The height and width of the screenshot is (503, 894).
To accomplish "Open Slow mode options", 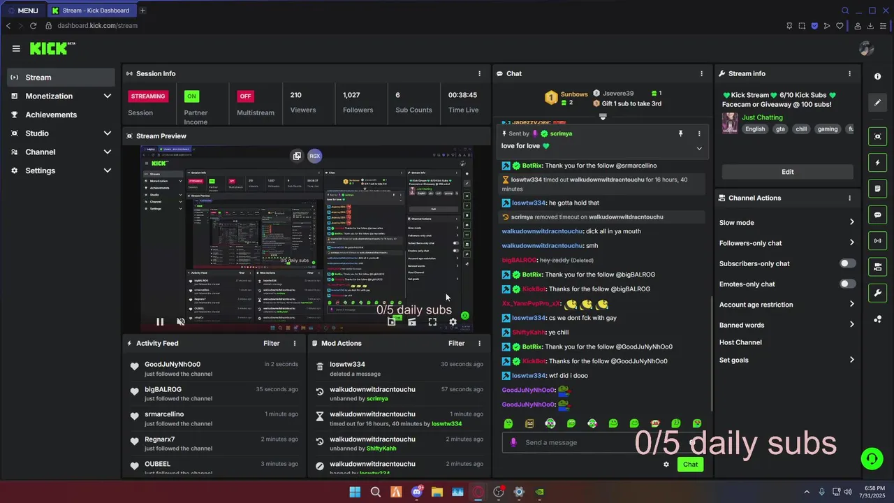I will click(x=787, y=222).
